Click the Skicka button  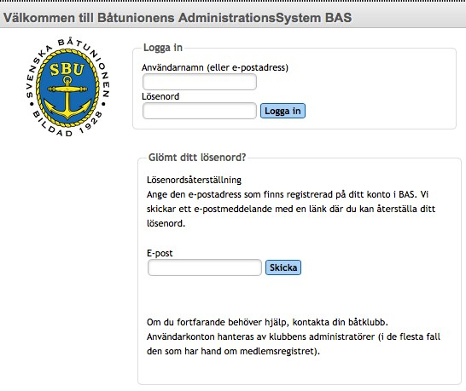283,267
